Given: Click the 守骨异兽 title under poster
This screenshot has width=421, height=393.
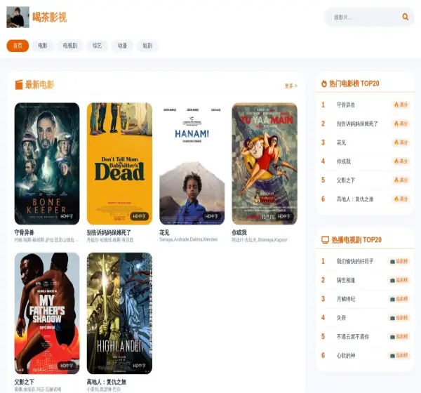Looking at the screenshot, I should [x=24, y=232].
